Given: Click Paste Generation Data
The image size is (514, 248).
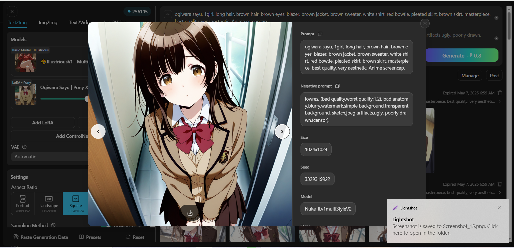Looking at the screenshot, I should [x=41, y=237].
